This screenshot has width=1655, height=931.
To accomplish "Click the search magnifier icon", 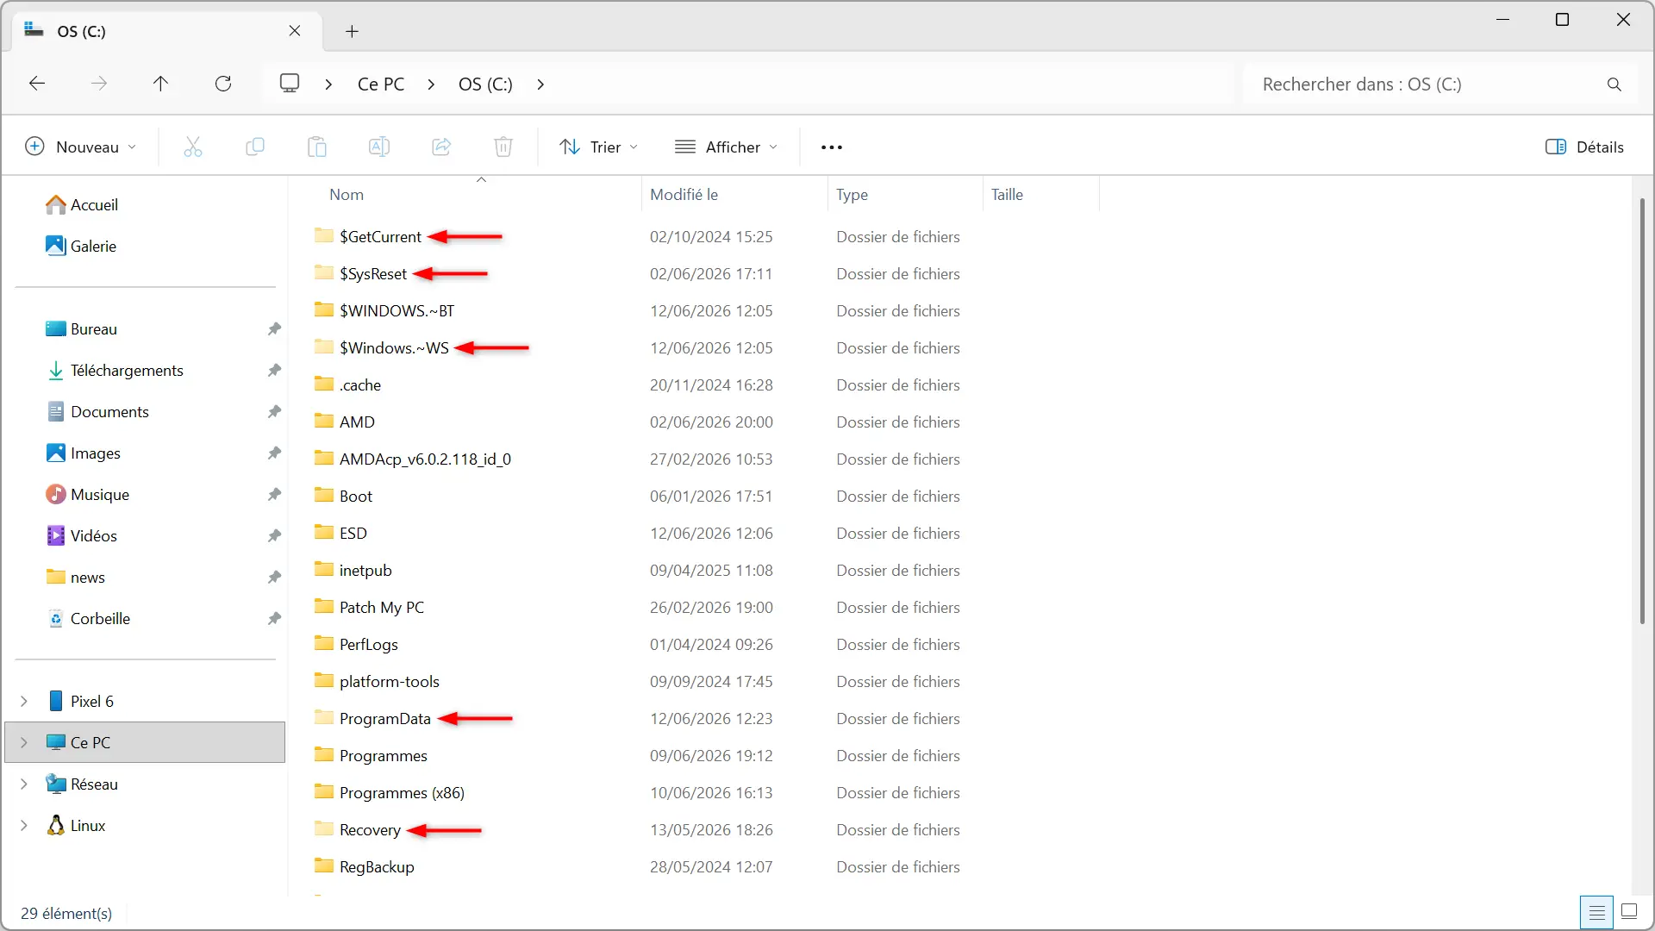I will click(1614, 84).
